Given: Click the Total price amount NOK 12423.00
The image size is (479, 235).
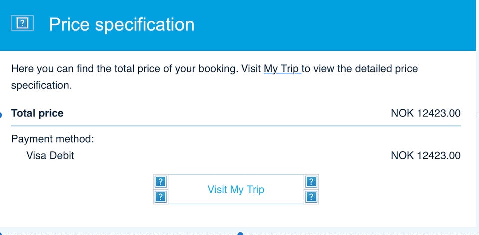Looking at the screenshot, I should coord(425,113).
